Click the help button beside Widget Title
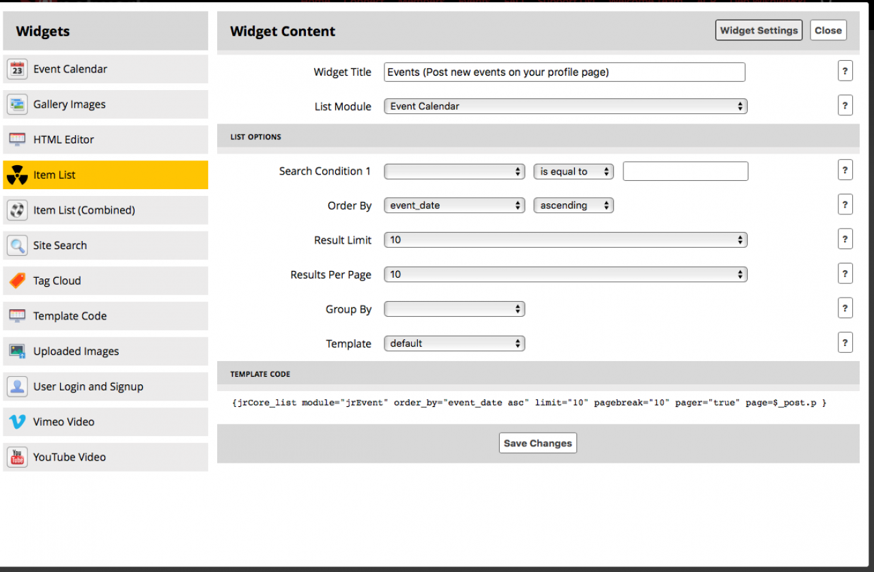Viewport: 874px width, 572px height. point(845,71)
